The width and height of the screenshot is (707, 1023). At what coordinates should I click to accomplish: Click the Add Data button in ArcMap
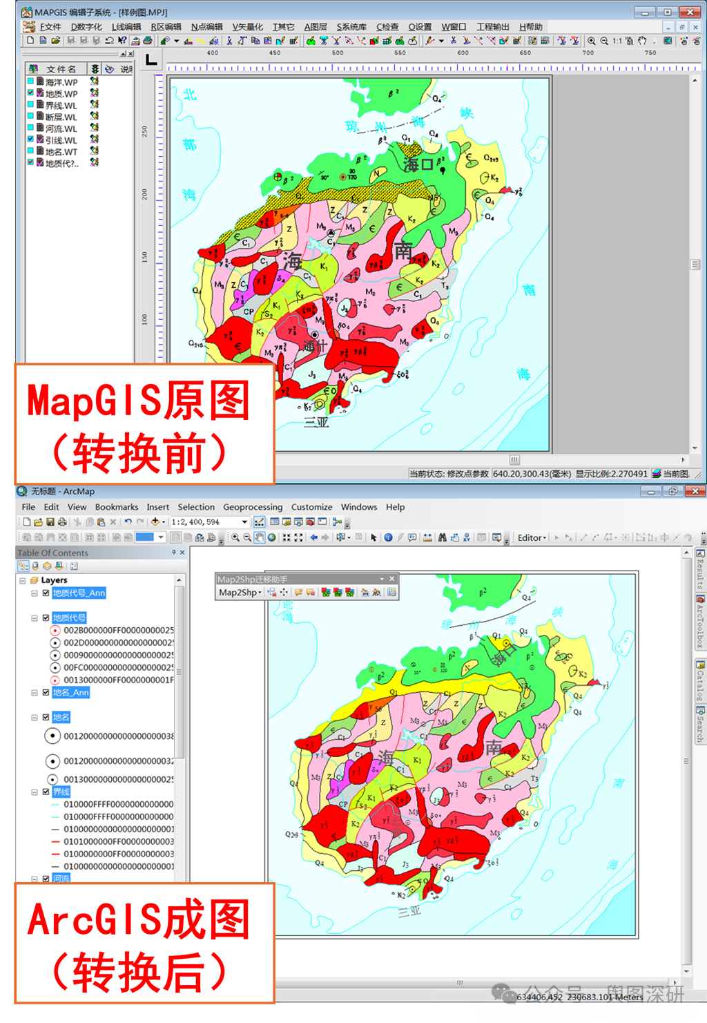155,522
